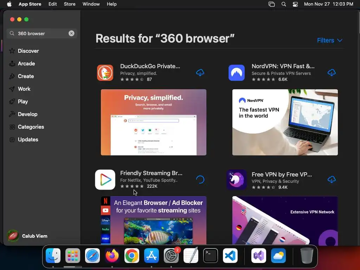Click the date and time clock
Screen dimensions: 360x270
tap(329, 4)
